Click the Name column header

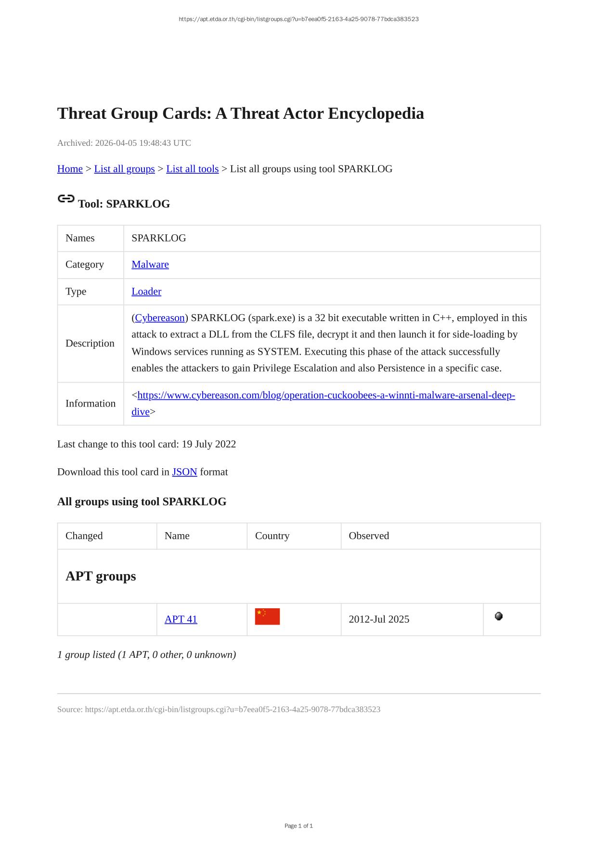click(177, 536)
